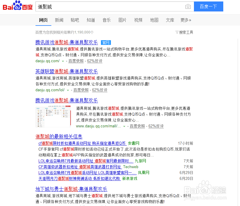
Task: Expand dropdown arrow beside daoju.qq.com/
Action: (63, 61)
